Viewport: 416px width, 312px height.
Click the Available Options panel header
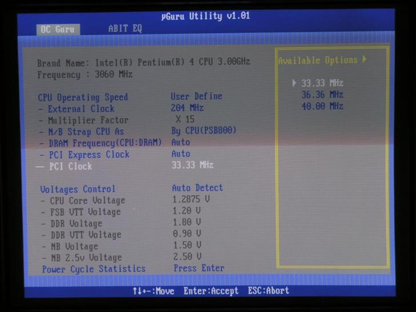(318, 60)
